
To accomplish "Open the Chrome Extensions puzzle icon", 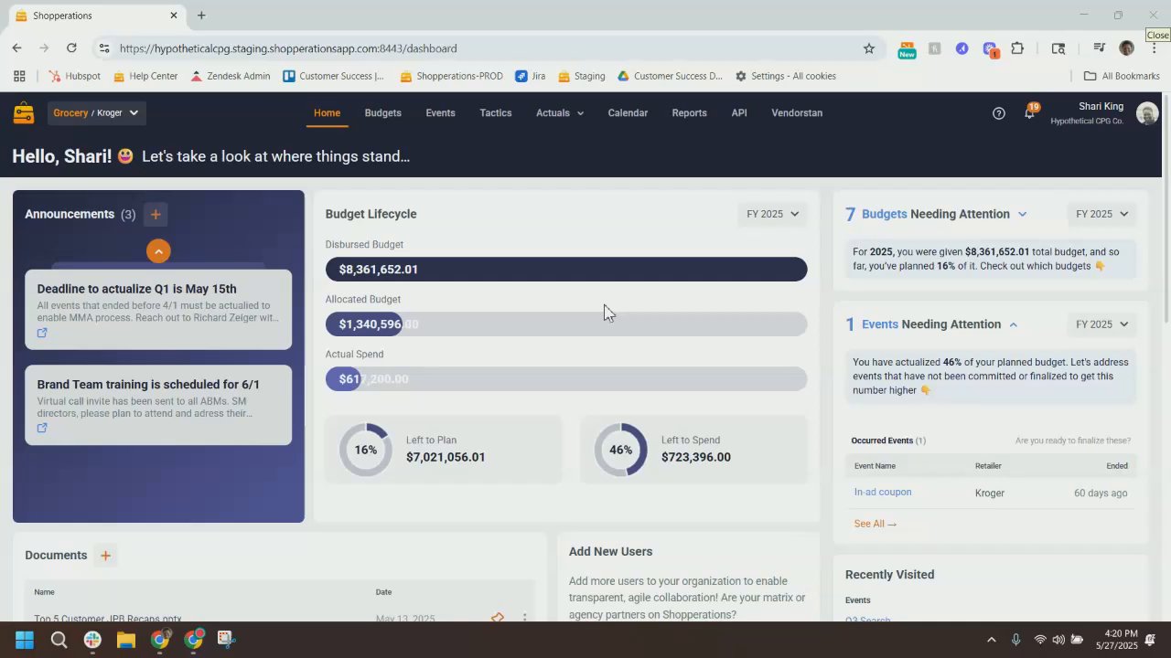I will 1017,48.
